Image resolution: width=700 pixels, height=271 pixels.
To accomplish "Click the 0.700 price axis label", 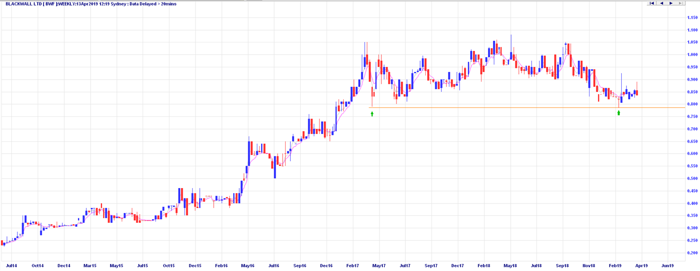I will pos(692,129).
